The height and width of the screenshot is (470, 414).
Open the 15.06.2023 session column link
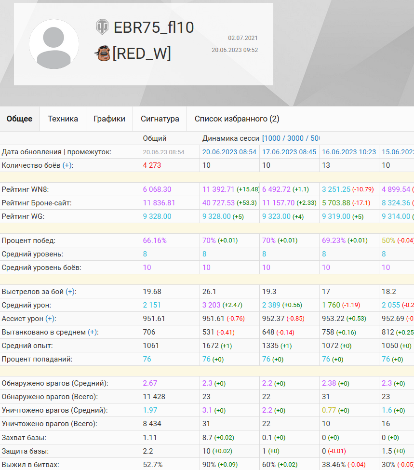[x=397, y=152]
